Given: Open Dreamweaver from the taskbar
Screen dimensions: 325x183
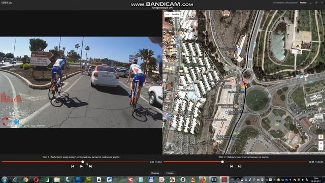Looking at the screenshot, I should pyautogui.click(x=88, y=179).
